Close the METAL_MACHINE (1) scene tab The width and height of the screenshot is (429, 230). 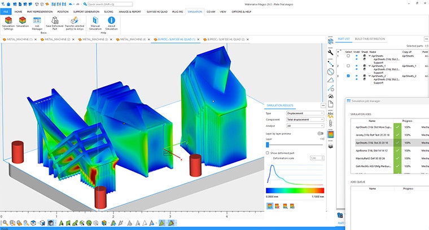pos(36,39)
